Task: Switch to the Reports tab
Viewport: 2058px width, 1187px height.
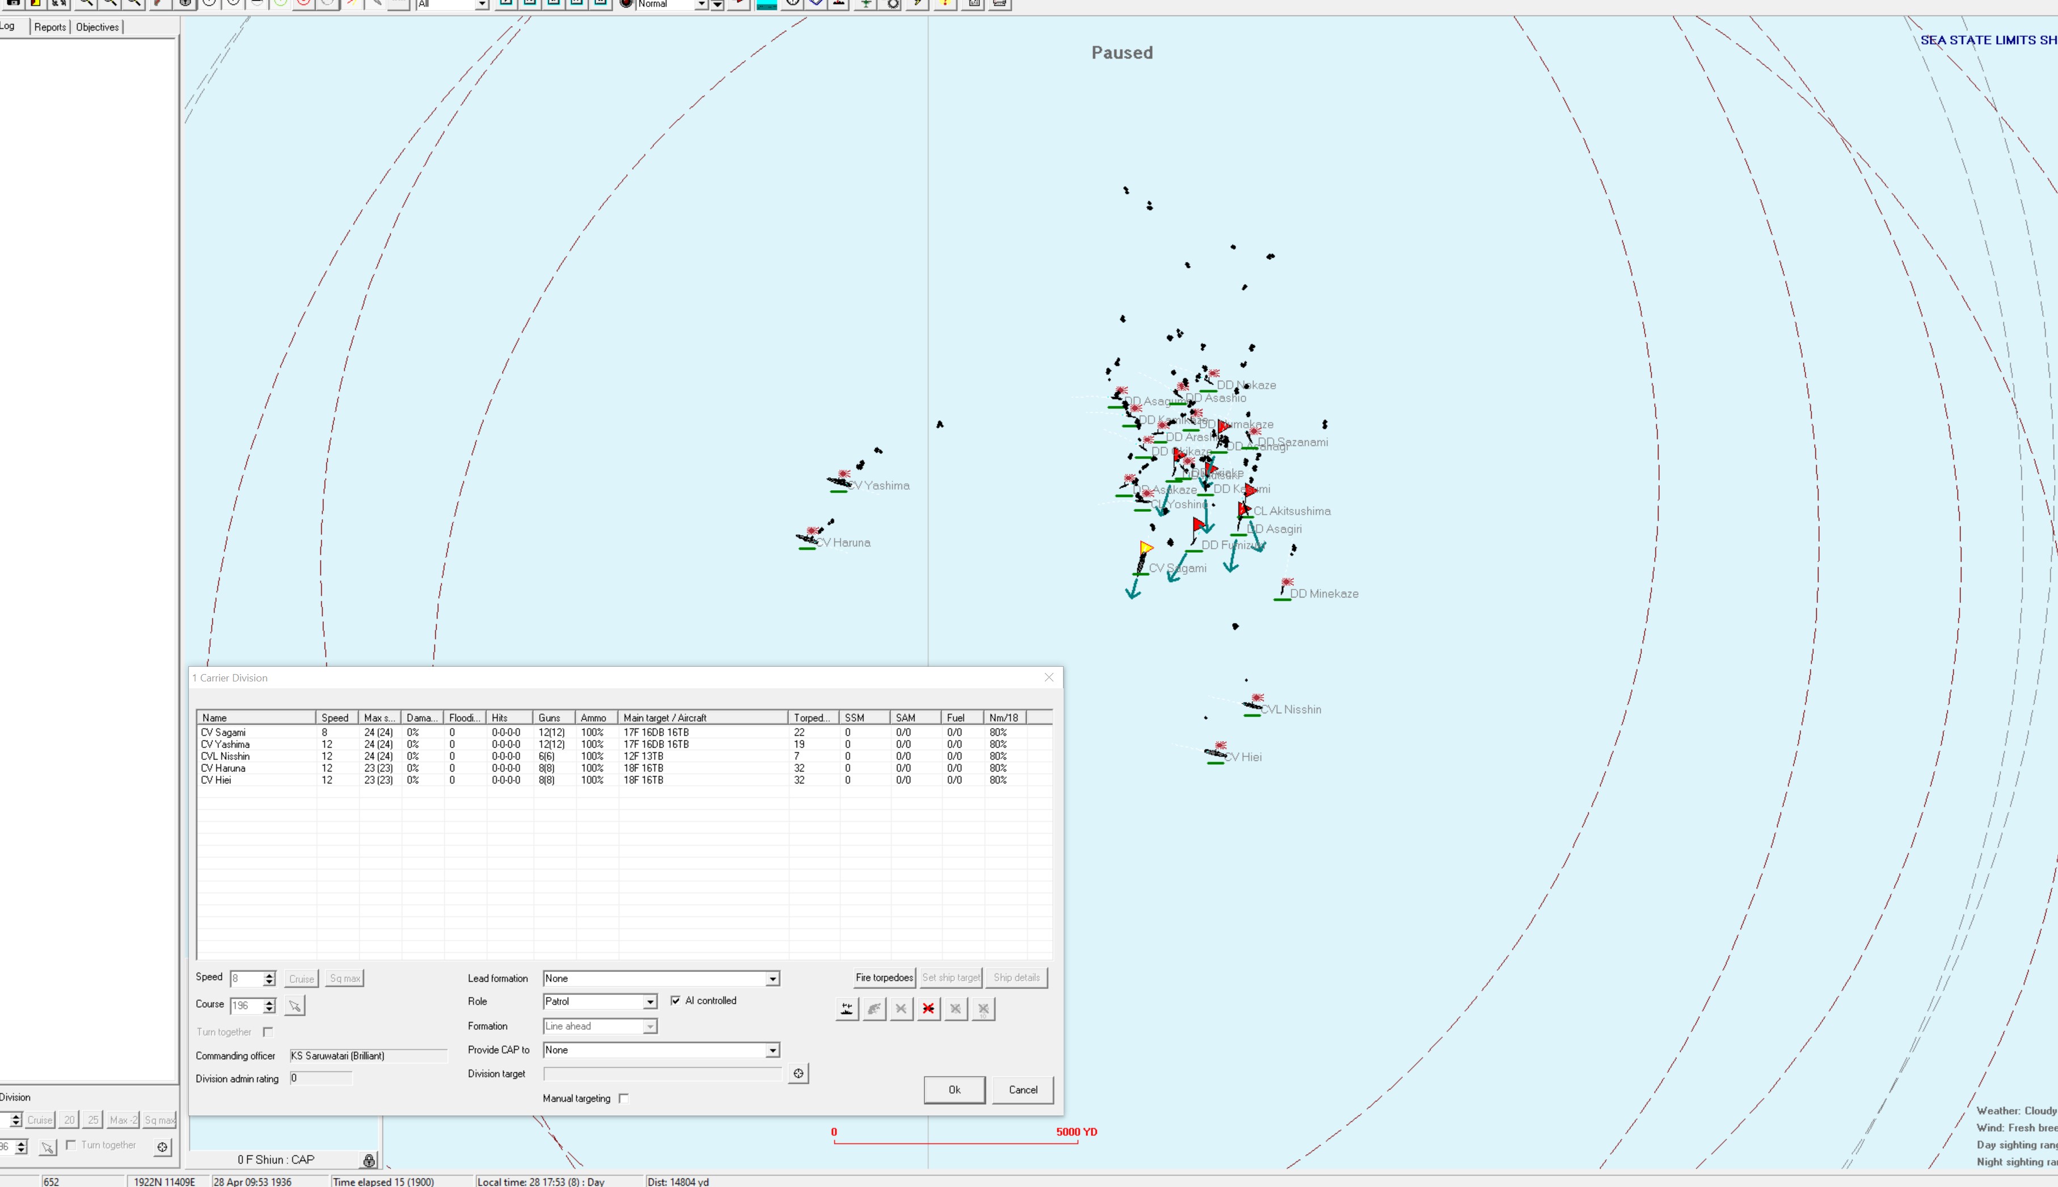Action: (50, 27)
